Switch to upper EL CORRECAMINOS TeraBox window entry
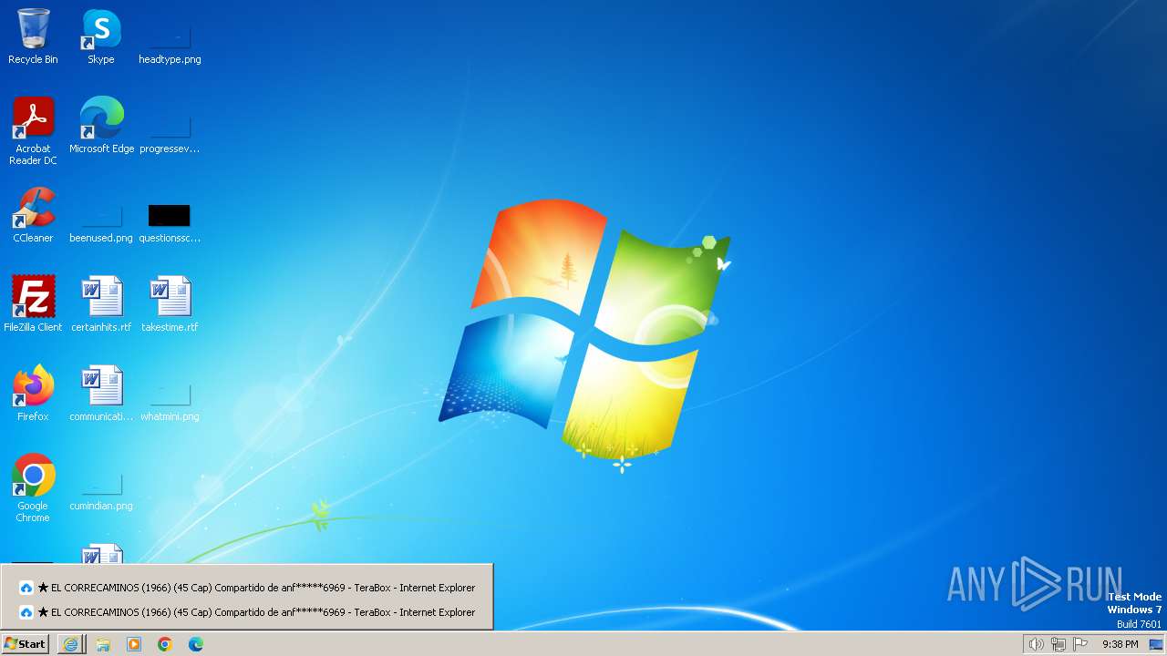The height and width of the screenshot is (656, 1167). pyautogui.click(x=247, y=588)
